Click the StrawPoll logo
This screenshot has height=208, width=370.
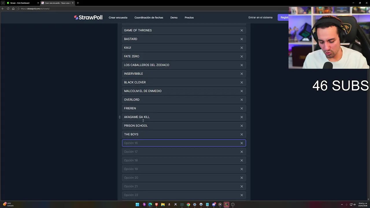click(88, 17)
